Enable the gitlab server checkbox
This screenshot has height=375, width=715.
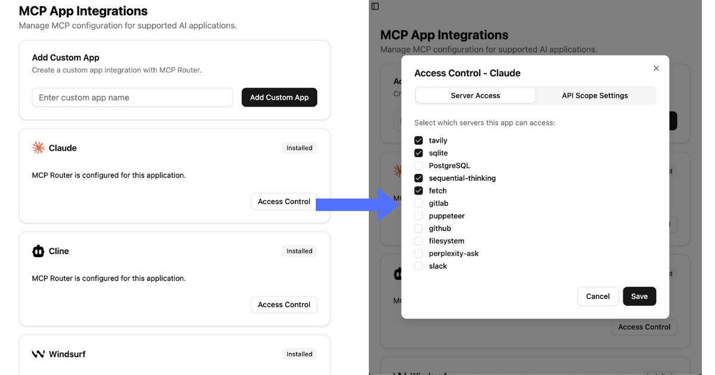418,203
